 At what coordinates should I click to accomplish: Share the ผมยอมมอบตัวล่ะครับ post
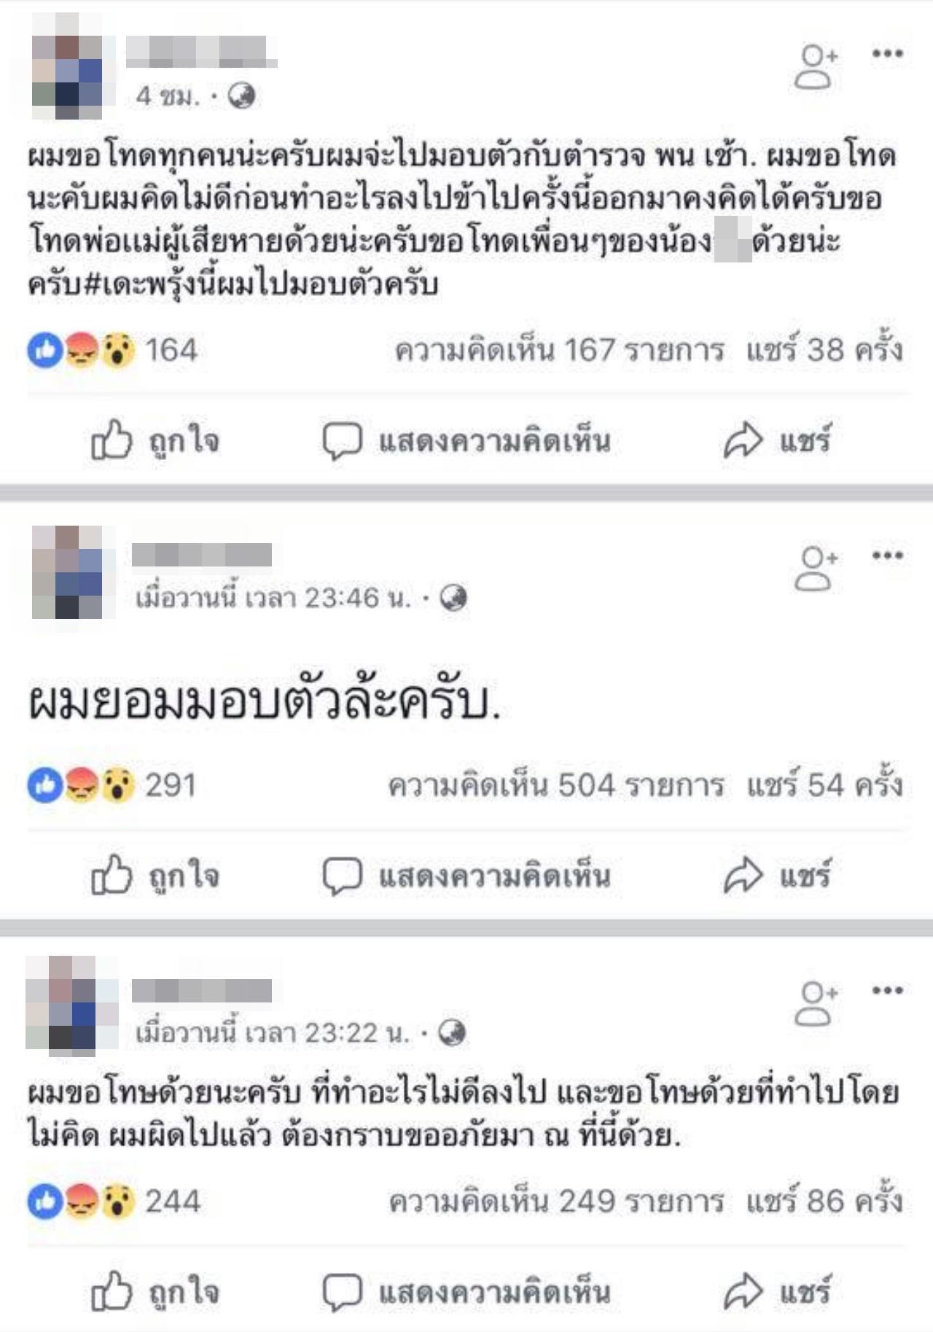click(x=777, y=876)
